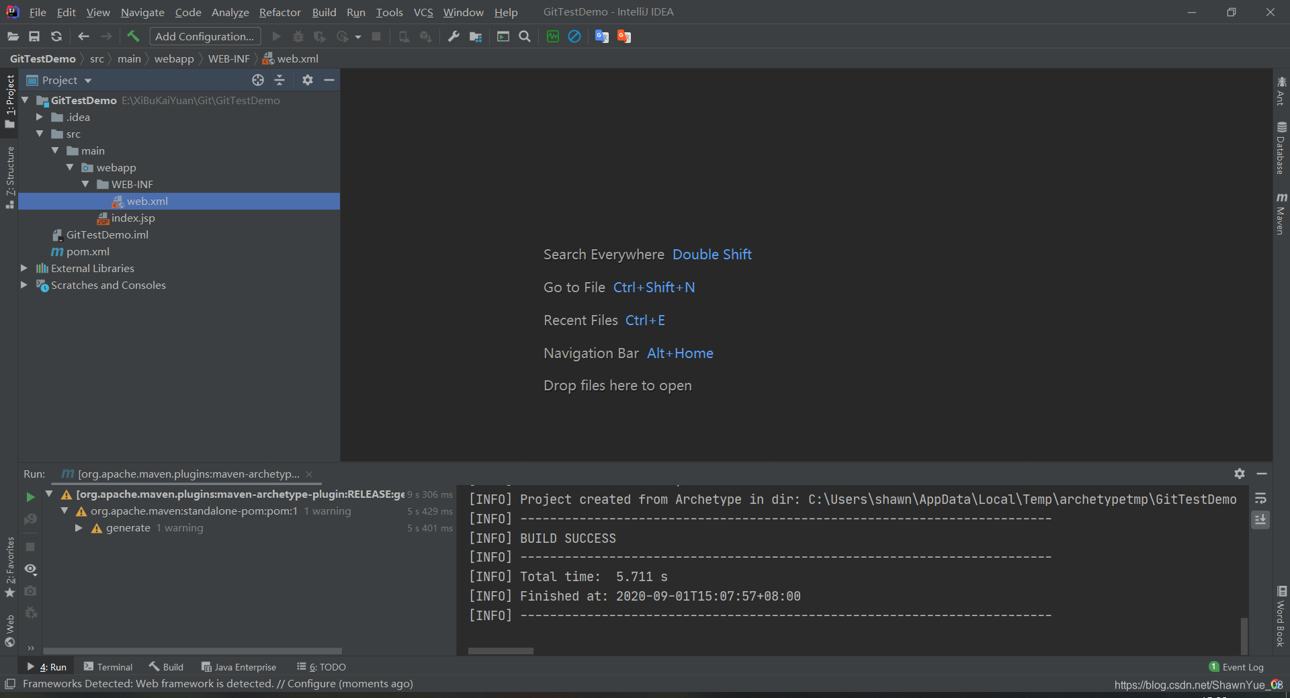Switch to the Java Enterprise tab
Image resolution: width=1290 pixels, height=698 pixels.
239,667
